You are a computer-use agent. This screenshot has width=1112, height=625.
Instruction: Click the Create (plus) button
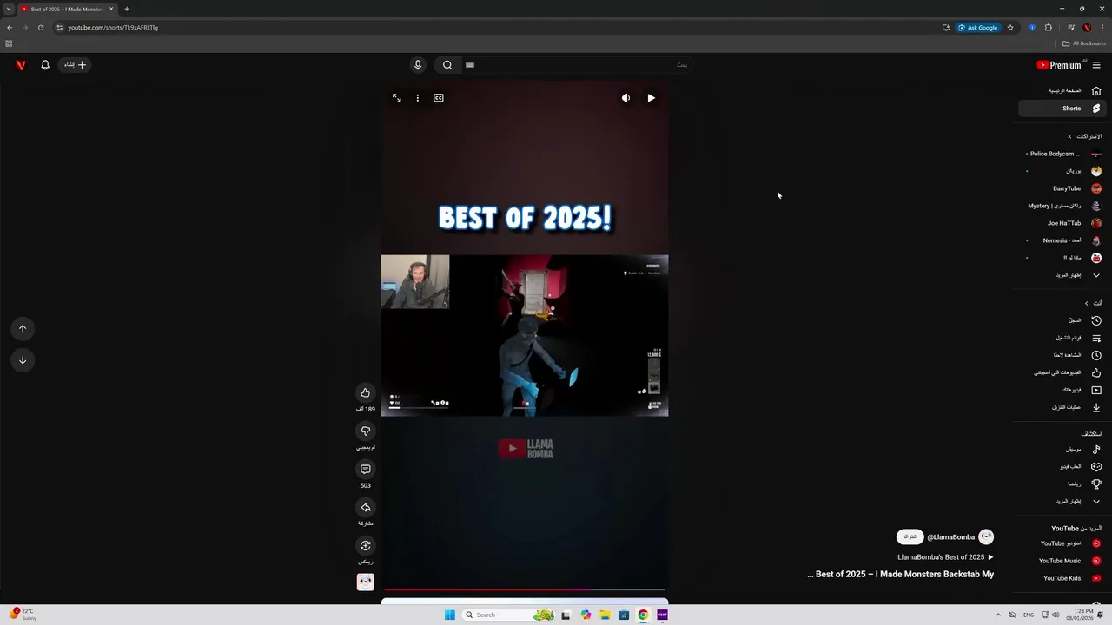[75, 65]
